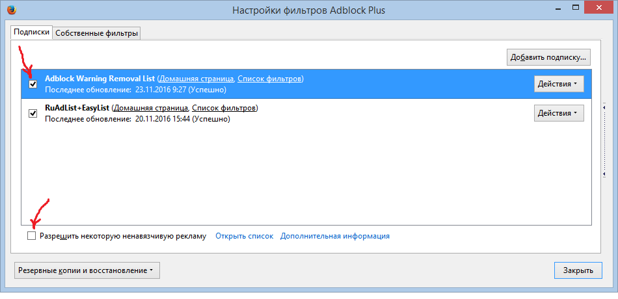Click the '23.11.2016 9:27 (Успешно)' update text
Image resolution: width=618 pixels, height=299 pixels.
[x=180, y=90]
